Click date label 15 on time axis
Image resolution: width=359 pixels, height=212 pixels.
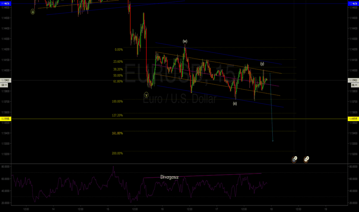pyautogui.click(x=108, y=209)
